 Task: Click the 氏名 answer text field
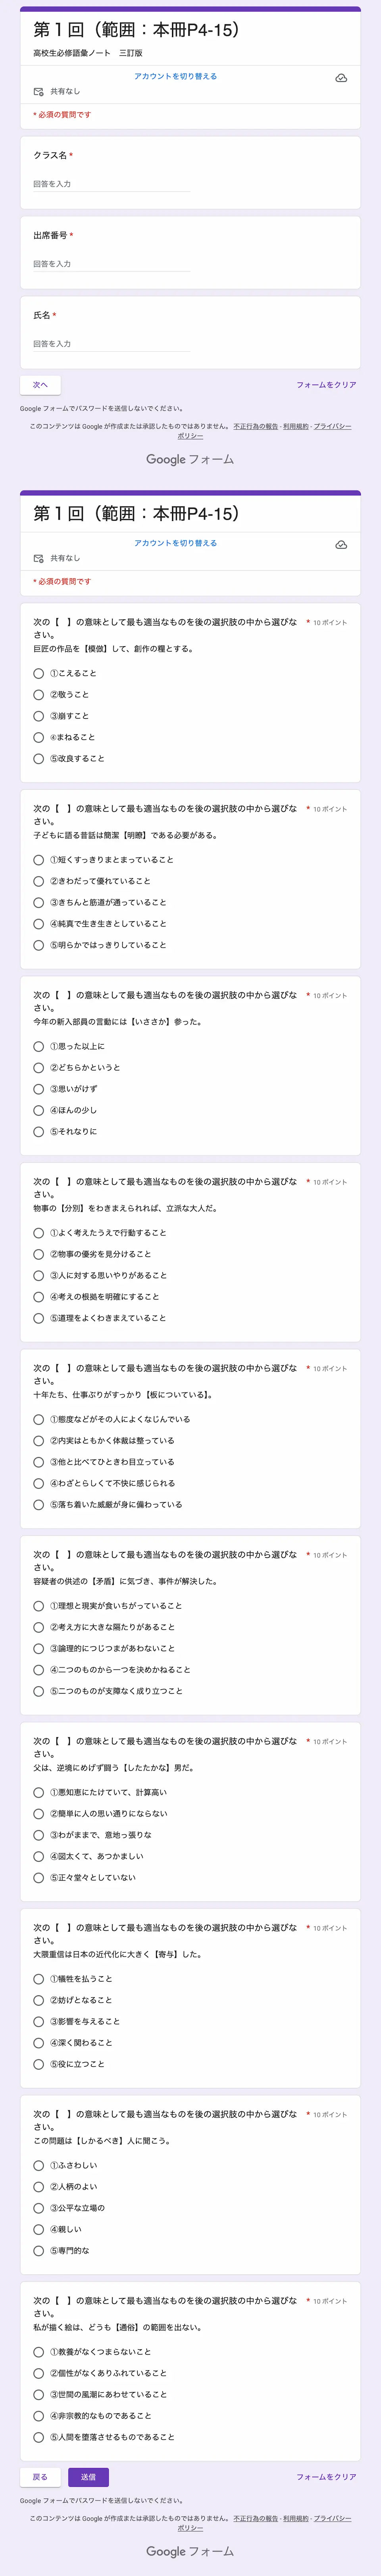(111, 344)
